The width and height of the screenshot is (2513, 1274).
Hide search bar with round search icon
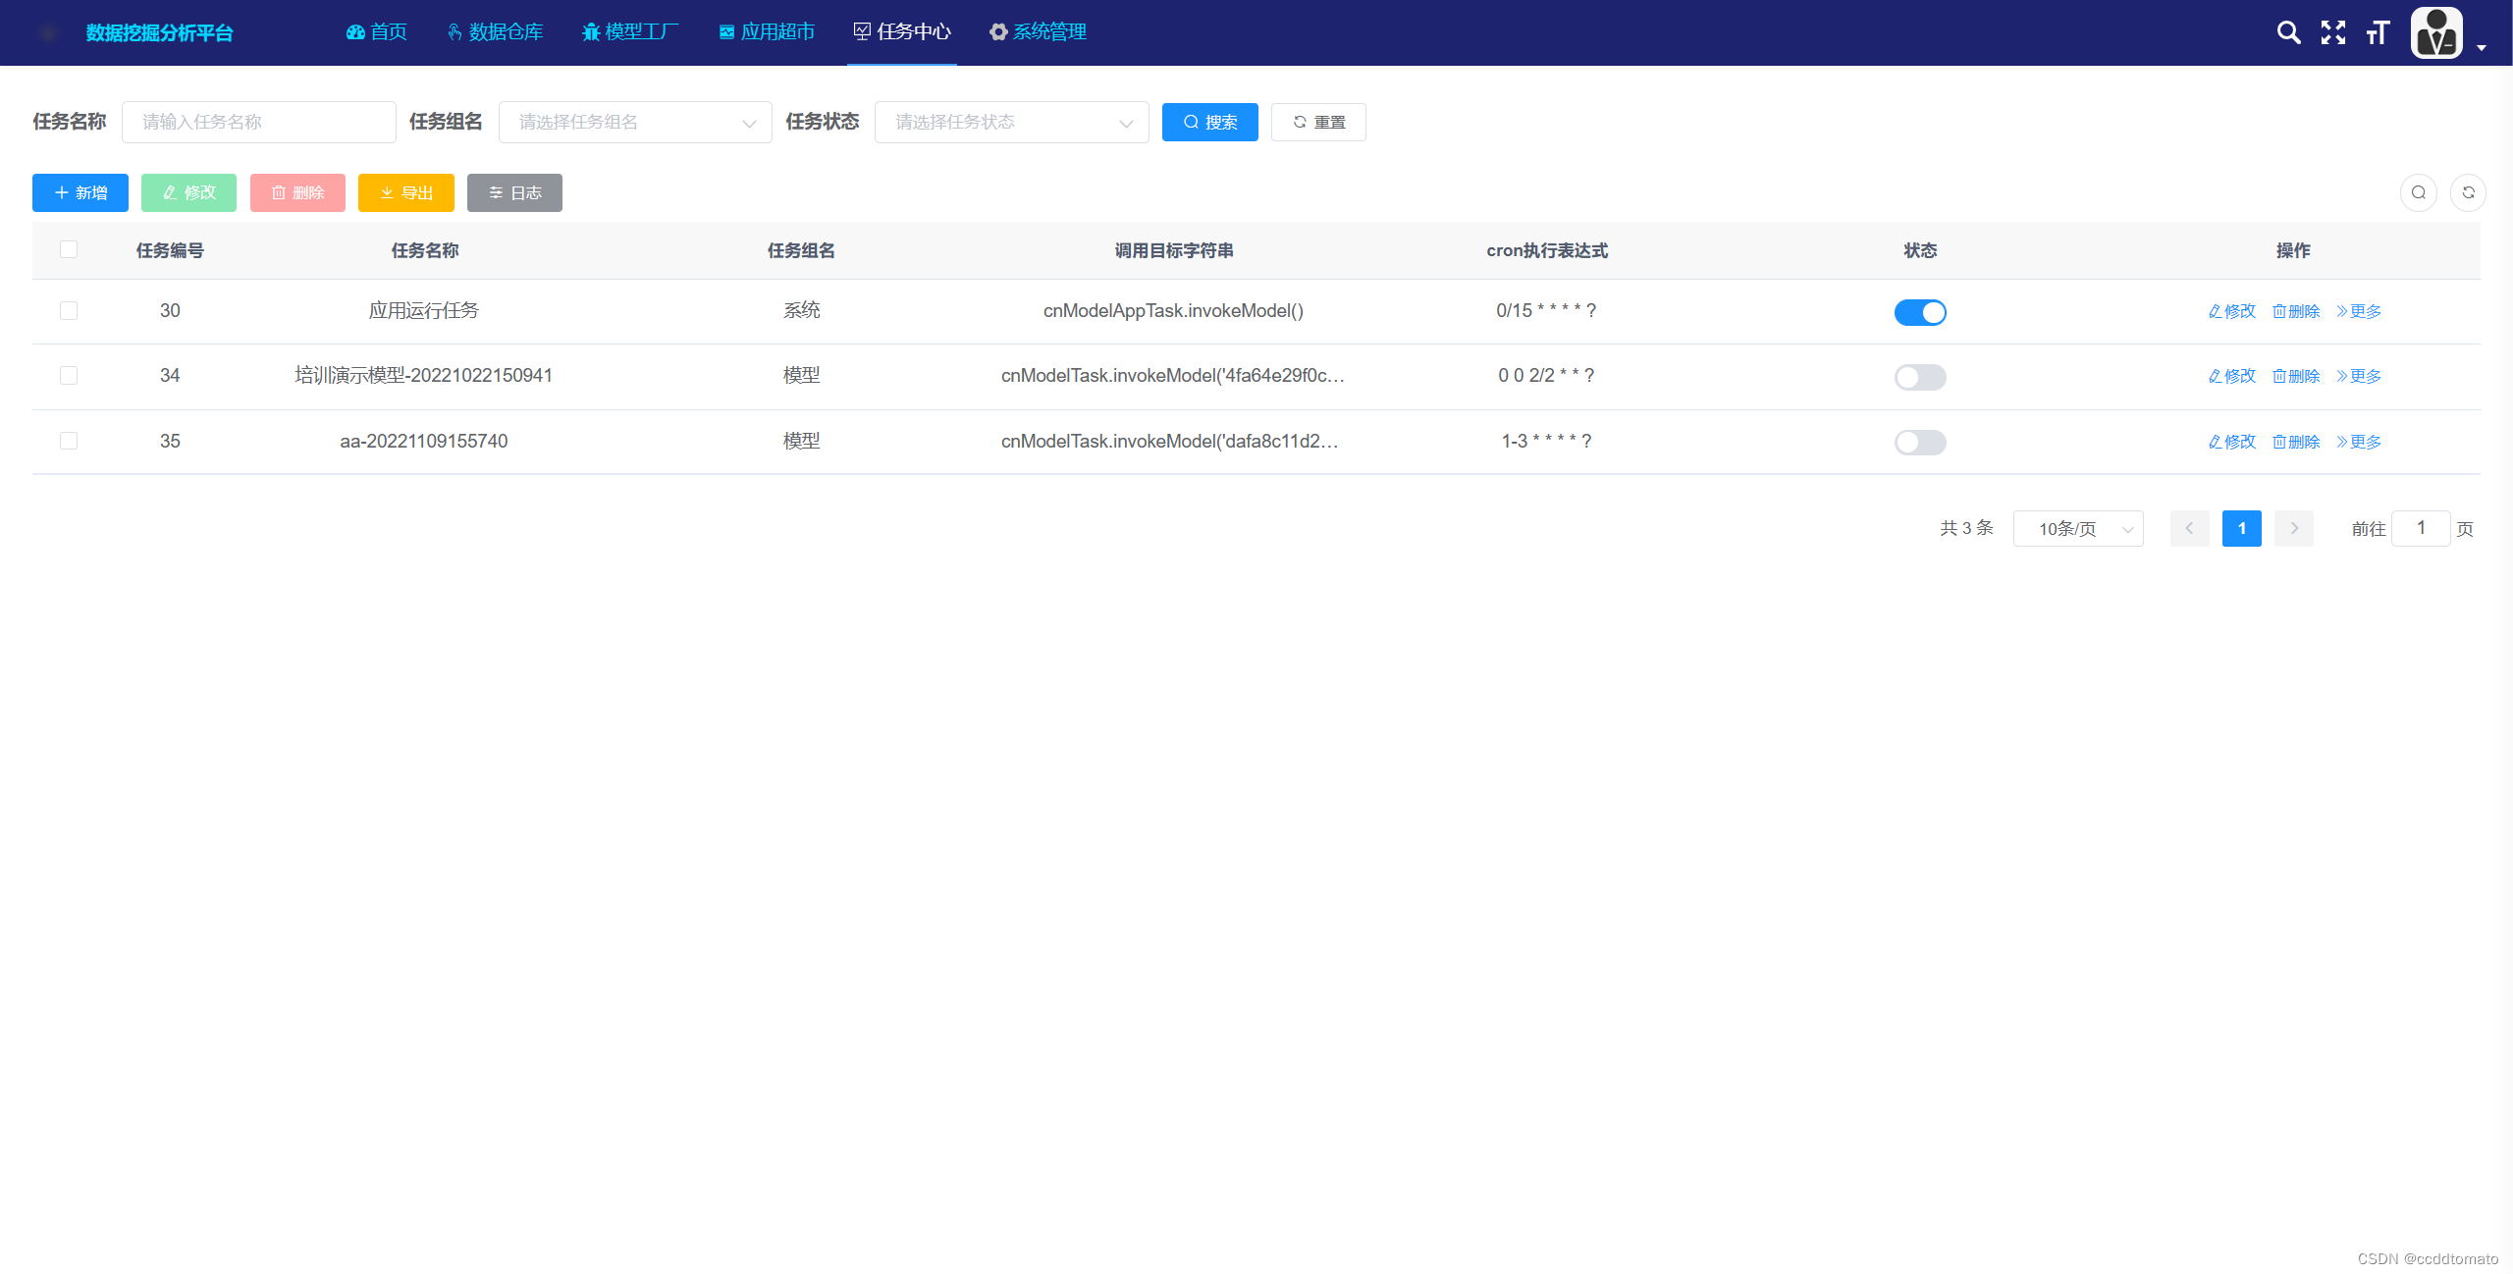(x=2419, y=192)
